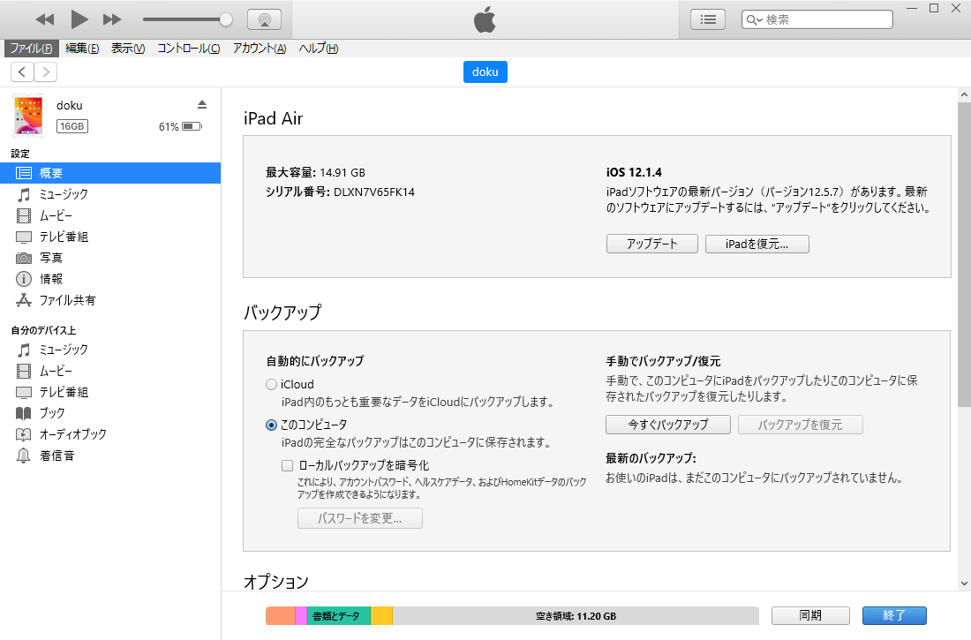
Task: Click the Apple logo in the header
Action: tap(485, 19)
